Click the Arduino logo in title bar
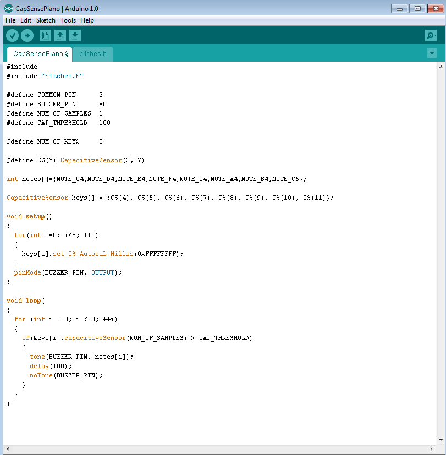Viewport: 446px width, 455px height. tap(9, 9)
